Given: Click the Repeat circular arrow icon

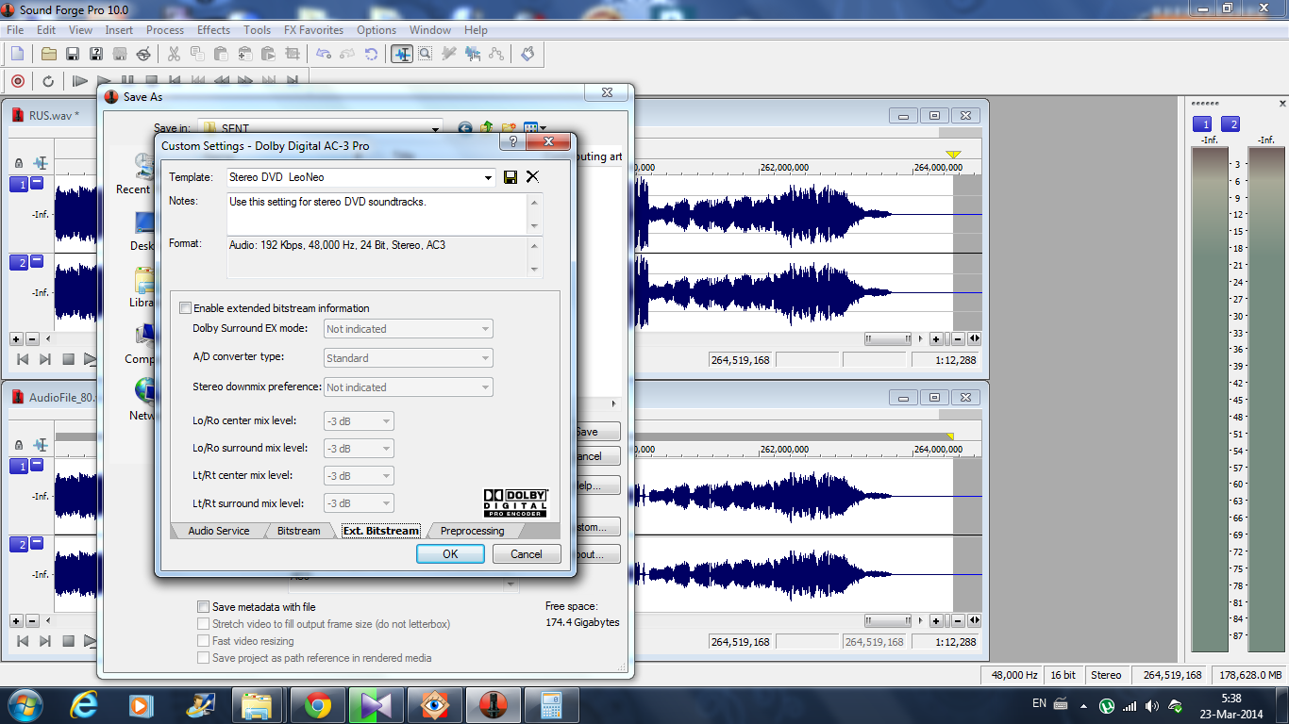Looking at the screenshot, I should coord(371,54).
